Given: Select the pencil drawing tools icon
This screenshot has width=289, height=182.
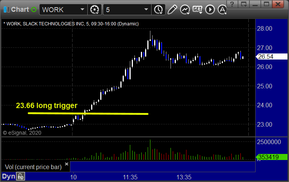Looking at the screenshot, I should click(x=172, y=9).
